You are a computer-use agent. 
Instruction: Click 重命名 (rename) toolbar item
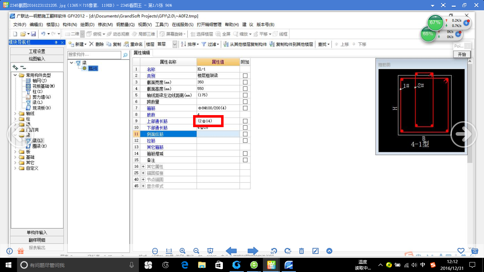coord(133,44)
